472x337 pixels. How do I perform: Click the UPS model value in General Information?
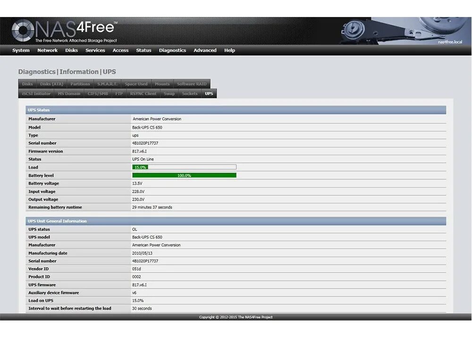coord(147,237)
